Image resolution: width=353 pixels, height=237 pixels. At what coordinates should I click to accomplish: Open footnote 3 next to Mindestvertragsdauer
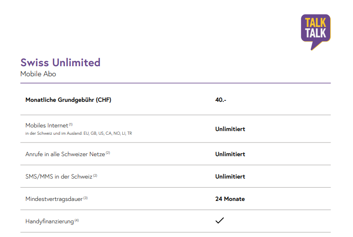point(85,198)
